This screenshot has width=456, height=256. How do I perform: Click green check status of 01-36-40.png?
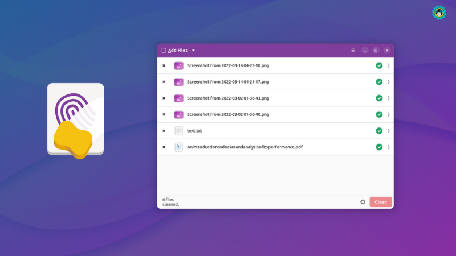(x=379, y=114)
